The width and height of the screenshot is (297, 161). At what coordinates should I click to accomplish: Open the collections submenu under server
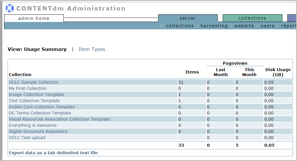[180, 26]
